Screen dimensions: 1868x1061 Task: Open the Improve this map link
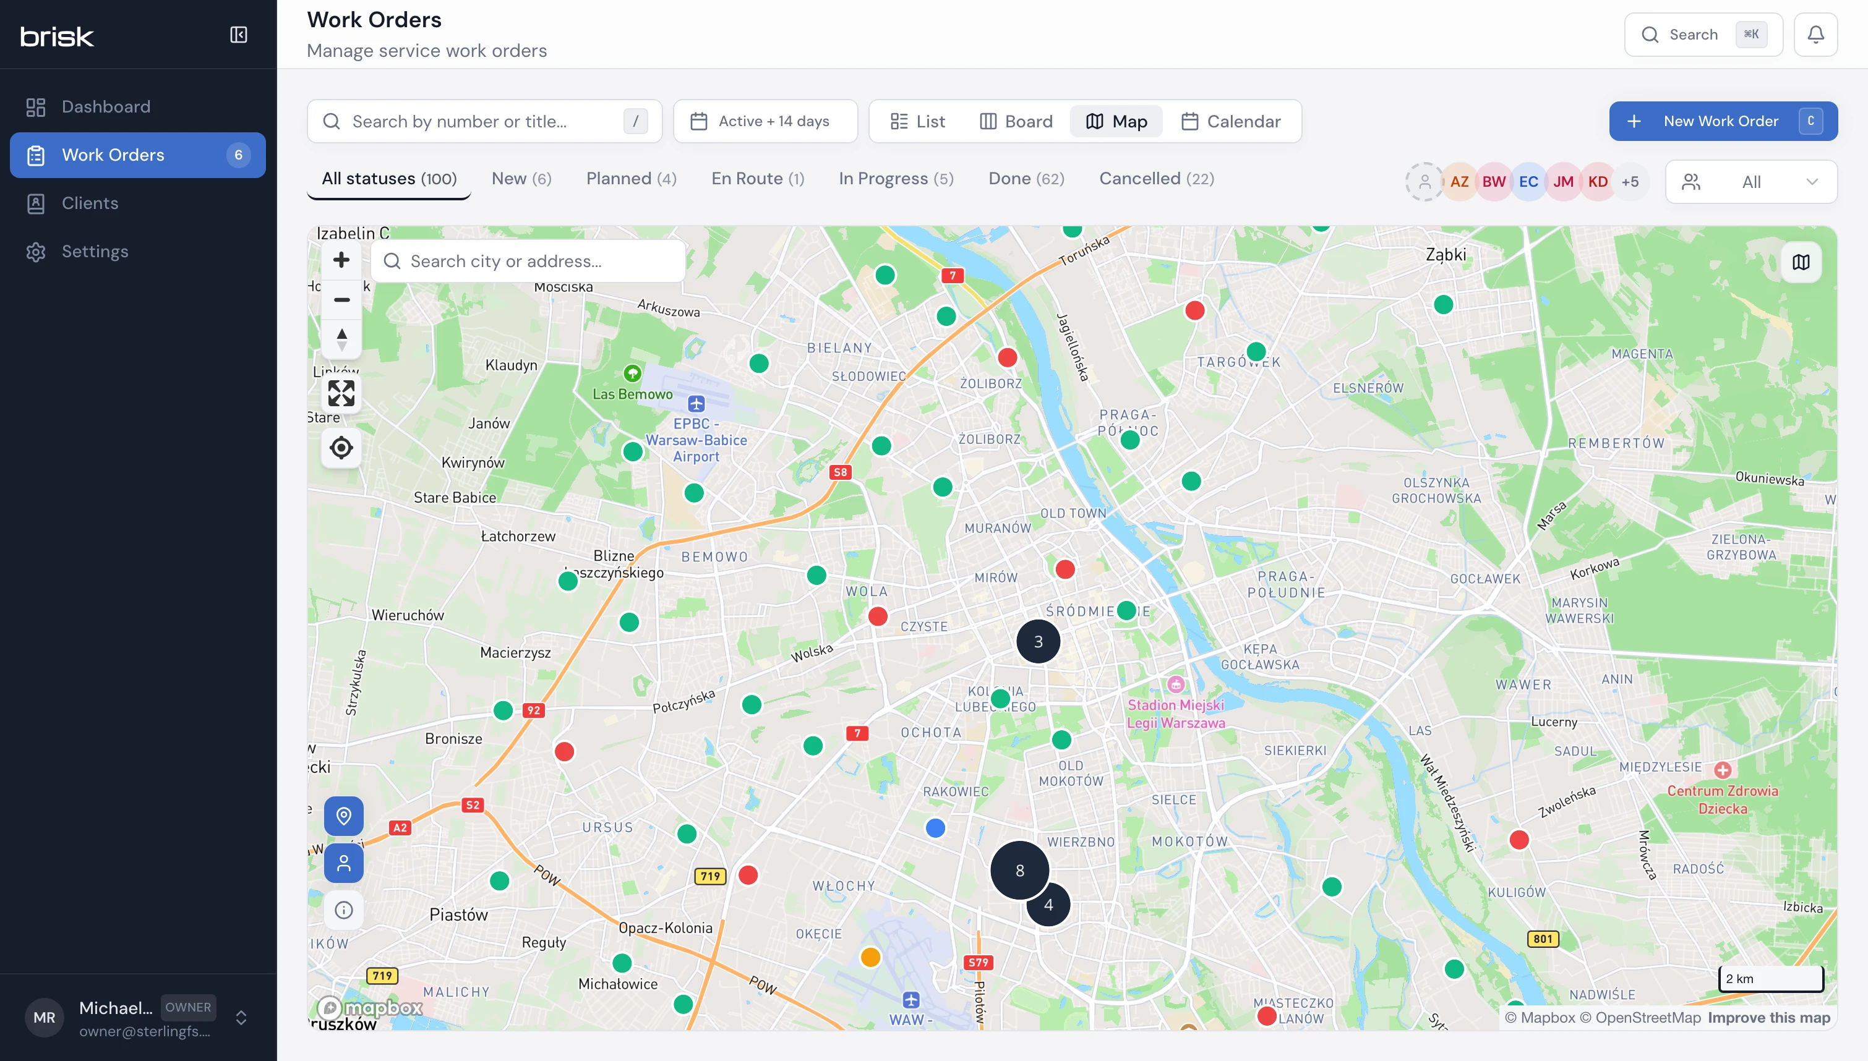point(1769,1018)
